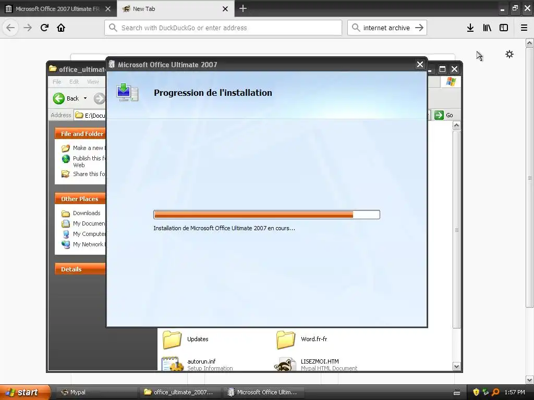Click the security shield tray icon
The width and height of the screenshot is (534, 400).
click(x=476, y=392)
